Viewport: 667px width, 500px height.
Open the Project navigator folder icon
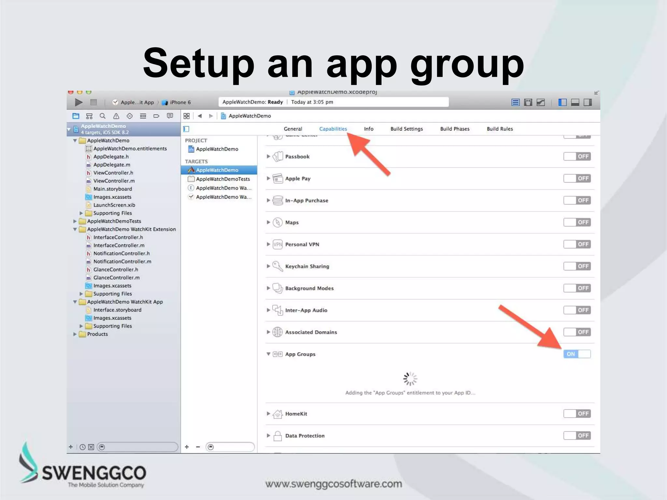point(76,116)
